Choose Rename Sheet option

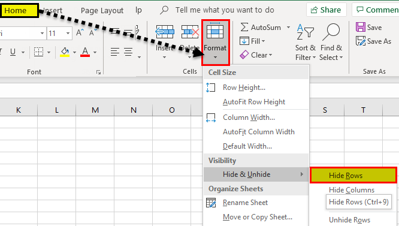pos(256,203)
